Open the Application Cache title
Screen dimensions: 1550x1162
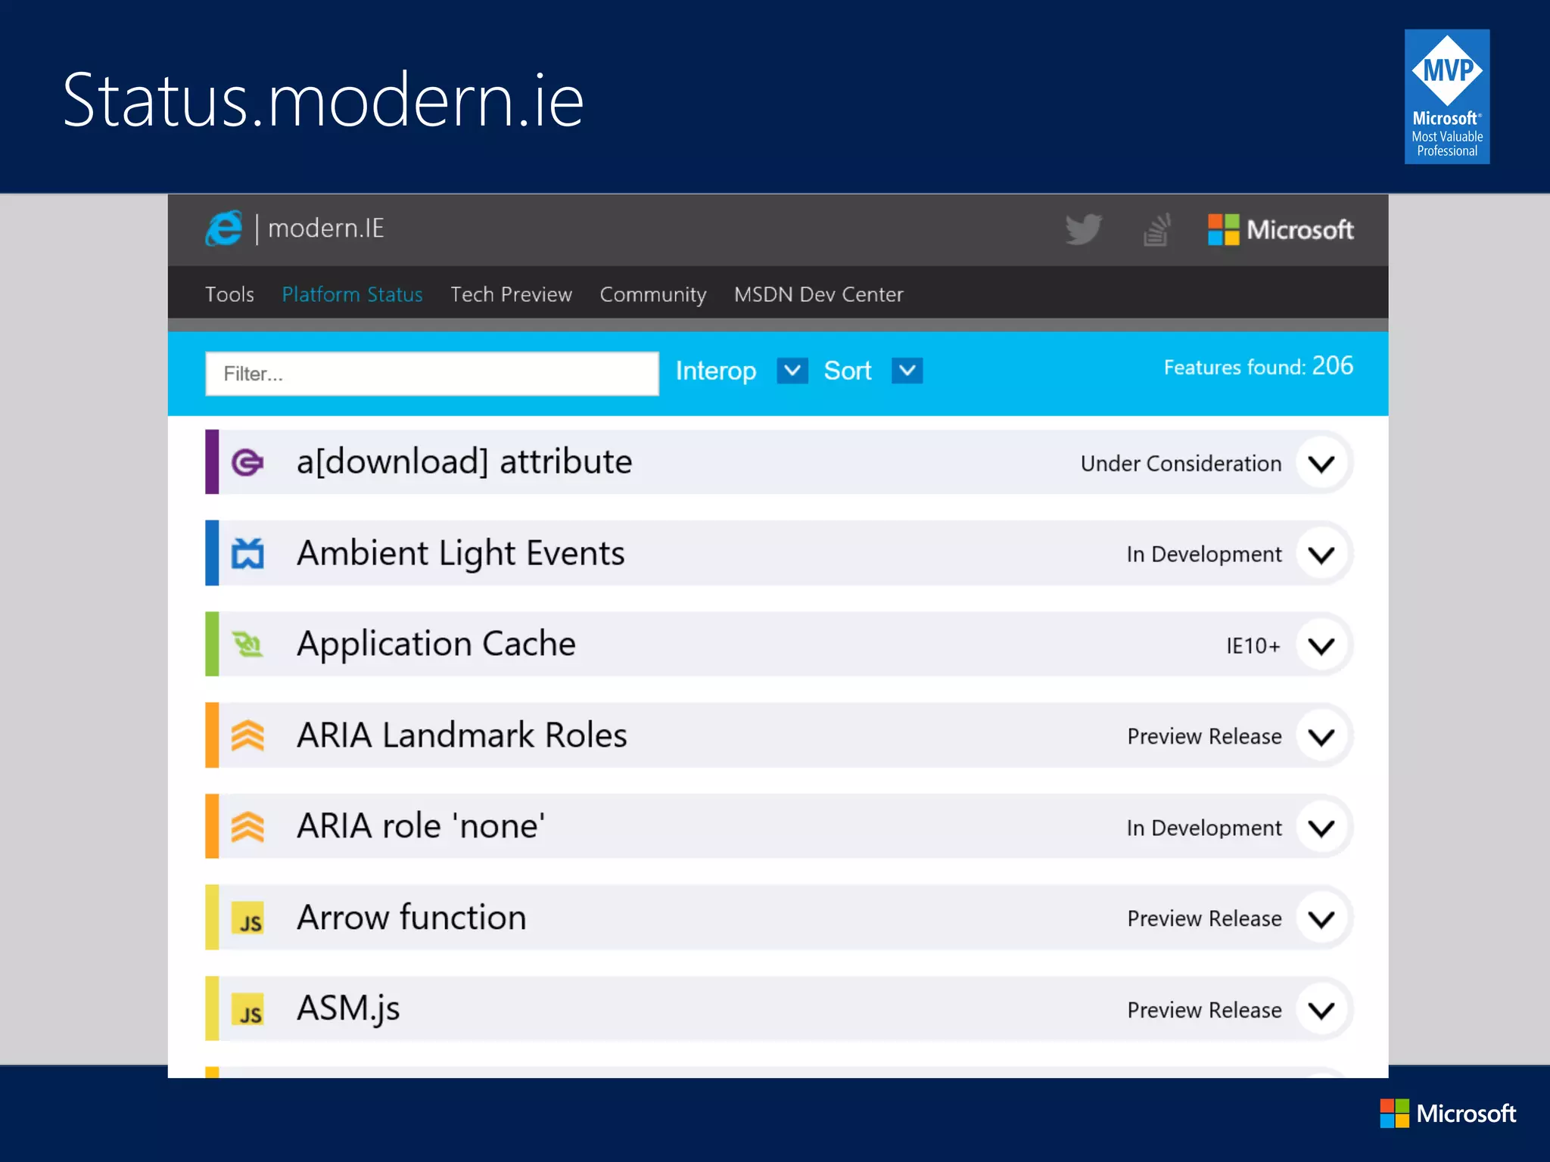[436, 644]
